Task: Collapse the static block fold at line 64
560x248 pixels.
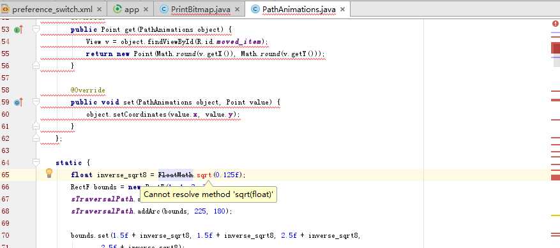Action: (36, 163)
